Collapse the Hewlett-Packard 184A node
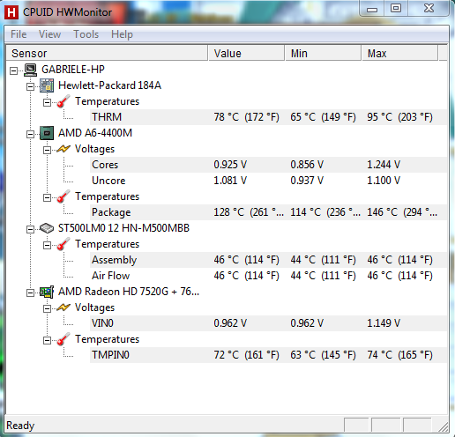This screenshot has height=437, width=455. point(30,86)
